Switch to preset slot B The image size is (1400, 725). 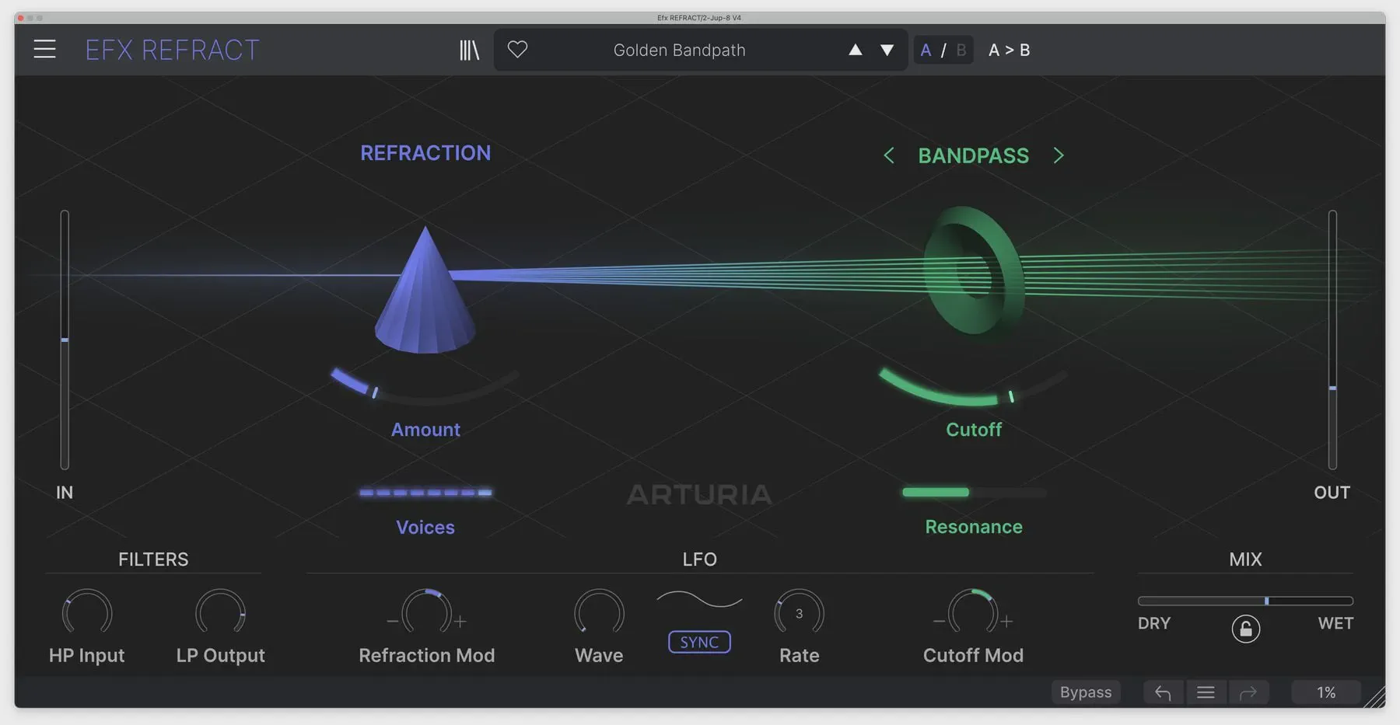pos(961,51)
